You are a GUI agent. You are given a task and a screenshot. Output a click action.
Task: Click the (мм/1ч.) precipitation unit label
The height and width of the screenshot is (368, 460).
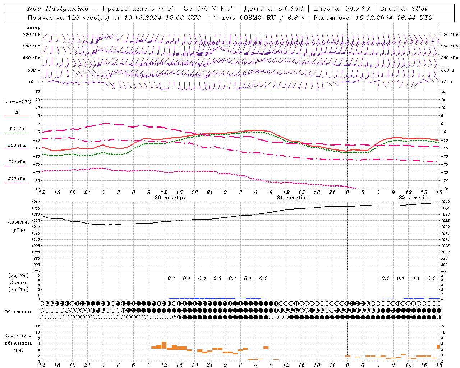tap(19, 289)
